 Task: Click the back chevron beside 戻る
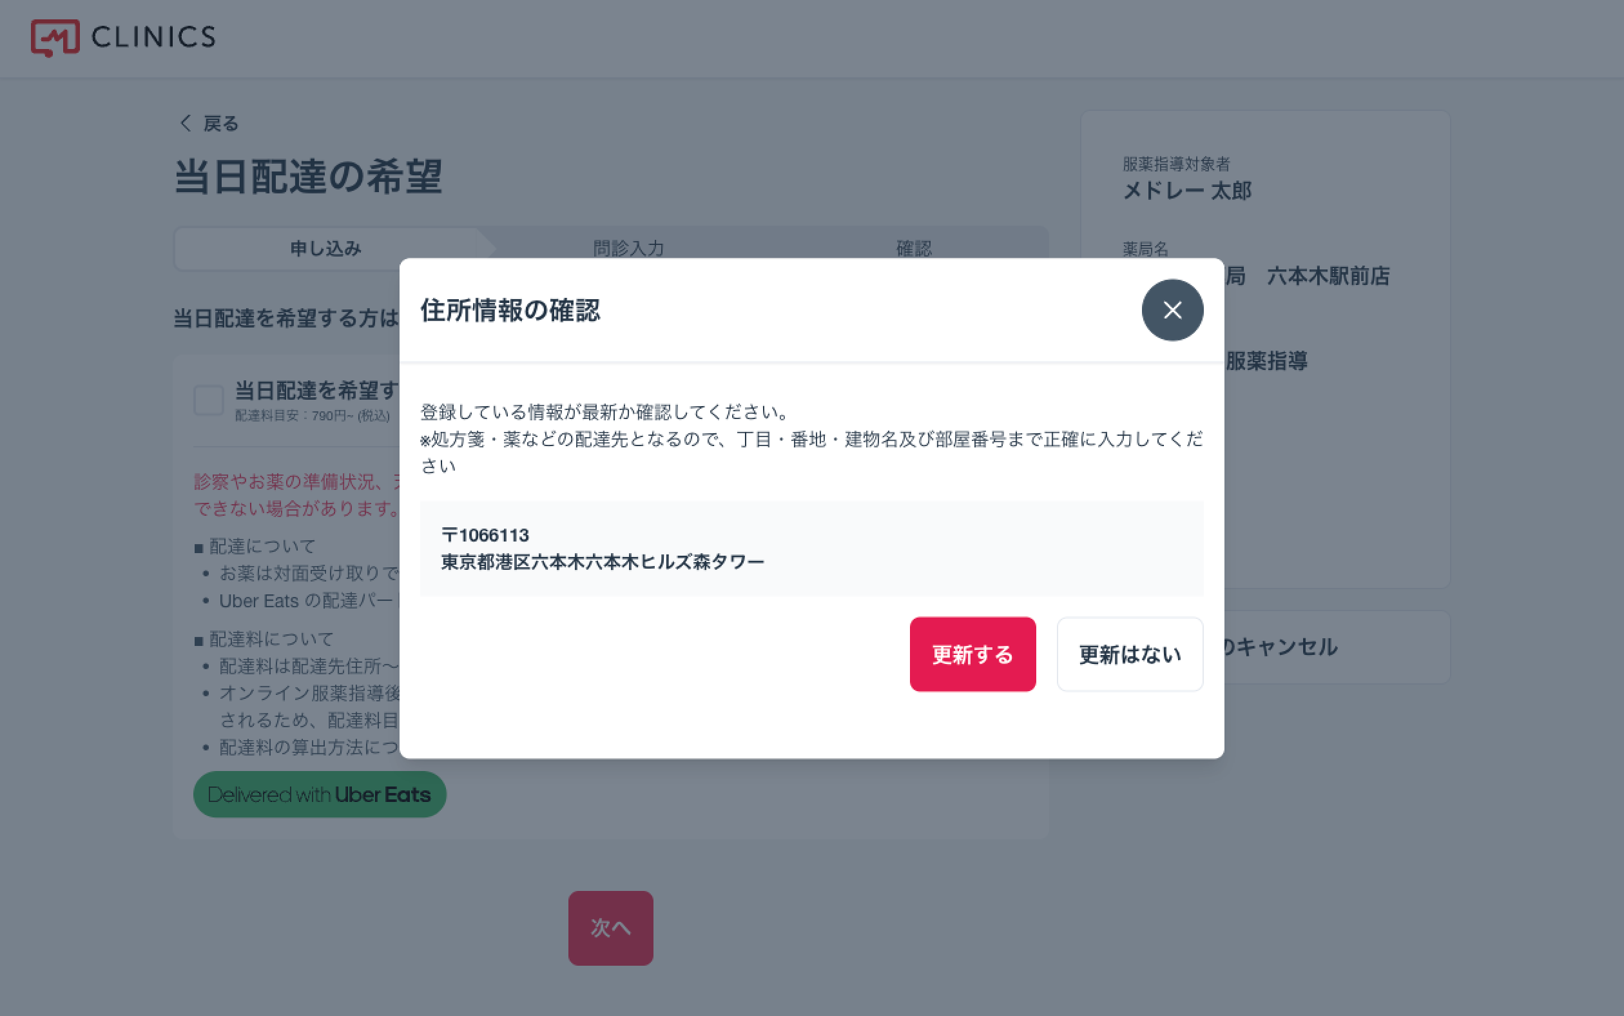click(x=186, y=123)
